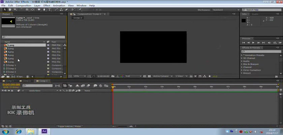Adjust exposure value +0.0 in viewer
This screenshot has width=283, height=135.
coord(215,76)
